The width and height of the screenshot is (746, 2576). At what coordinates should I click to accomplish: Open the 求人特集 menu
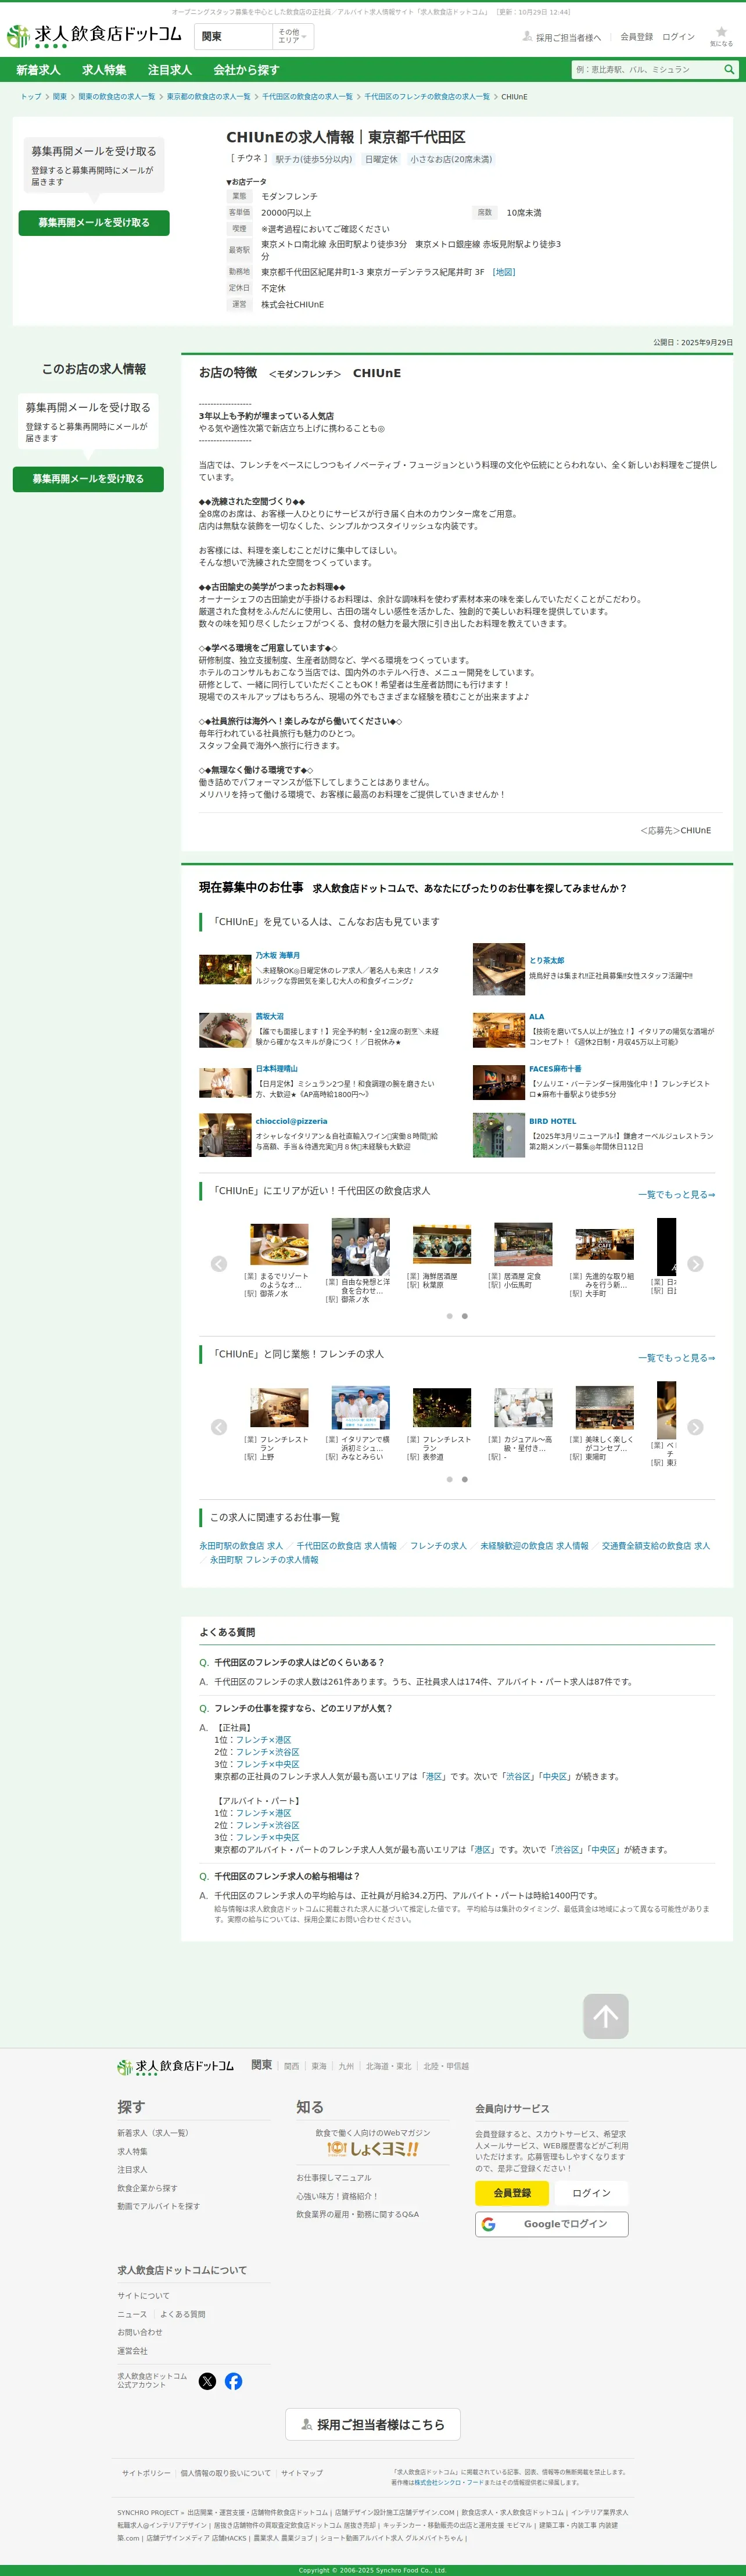tap(104, 70)
